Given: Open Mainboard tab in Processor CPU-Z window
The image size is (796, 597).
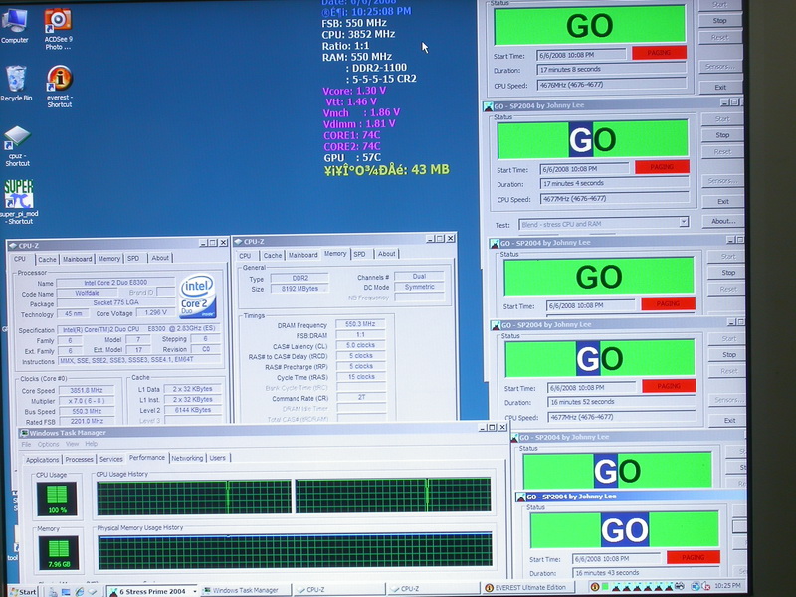Looking at the screenshot, I should (x=78, y=259).
